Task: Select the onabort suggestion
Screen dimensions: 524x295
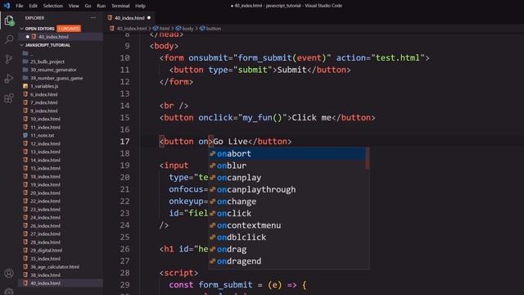Action: pyautogui.click(x=287, y=153)
